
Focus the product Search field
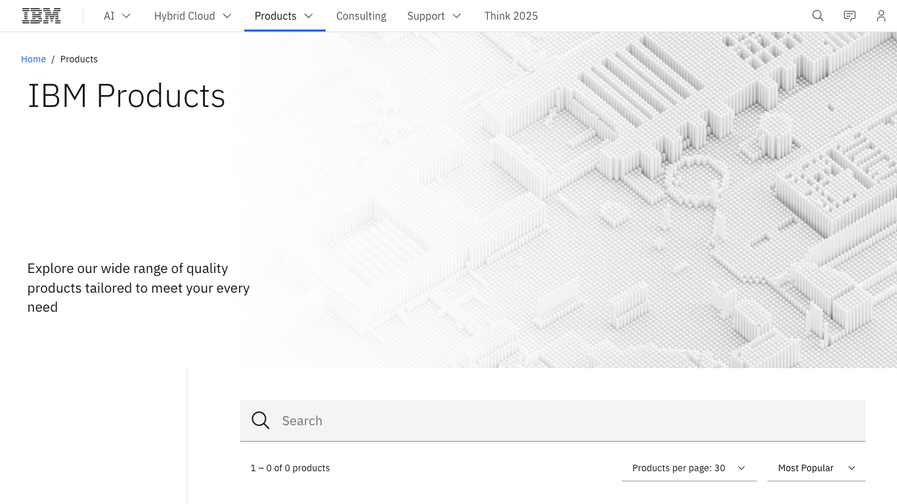point(552,421)
